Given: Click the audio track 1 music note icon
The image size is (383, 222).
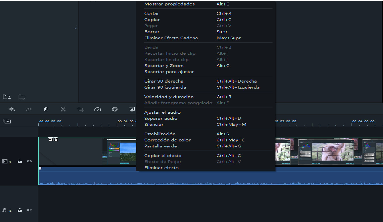Looking at the screenshot, I should click(x=4, y=210).
